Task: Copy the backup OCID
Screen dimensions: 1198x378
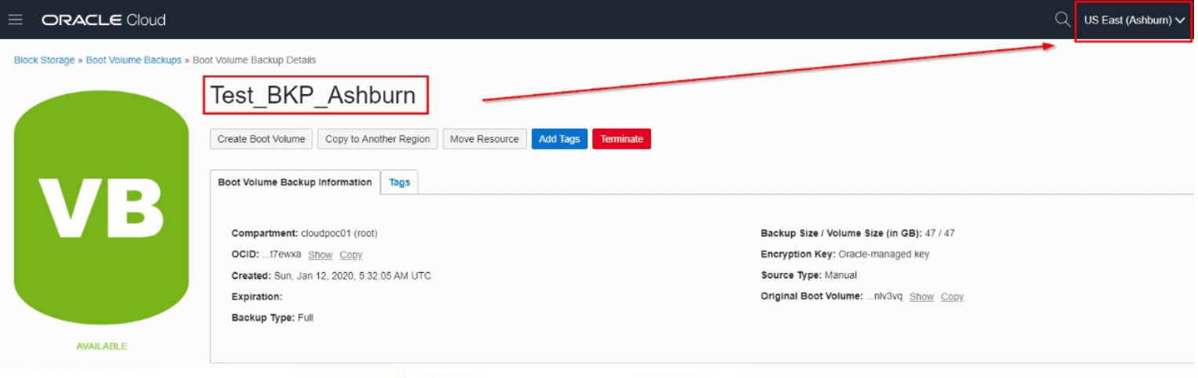Action: coord(351,255)
